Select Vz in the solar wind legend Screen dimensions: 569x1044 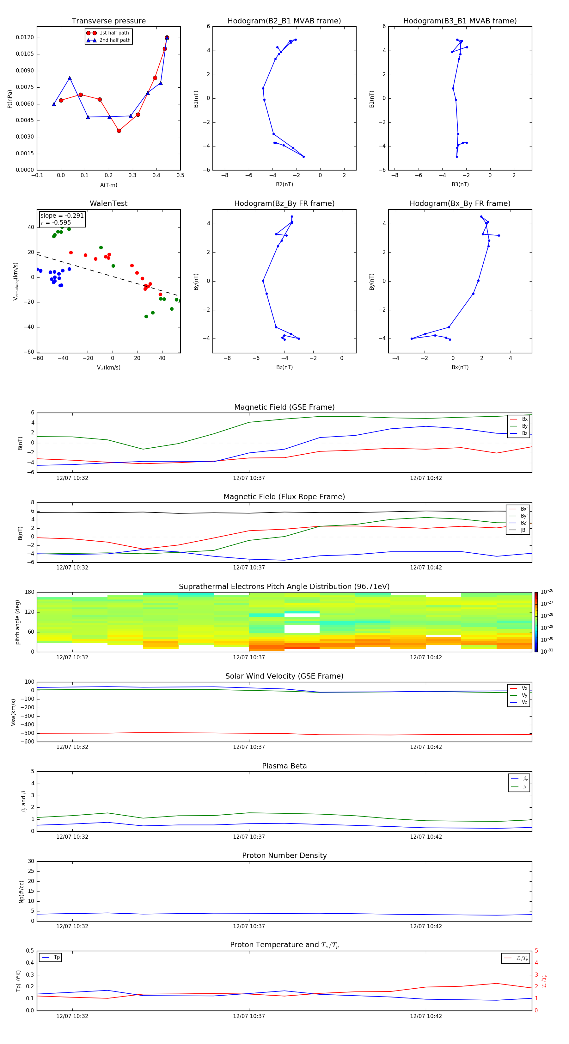[x=519, y=702]
